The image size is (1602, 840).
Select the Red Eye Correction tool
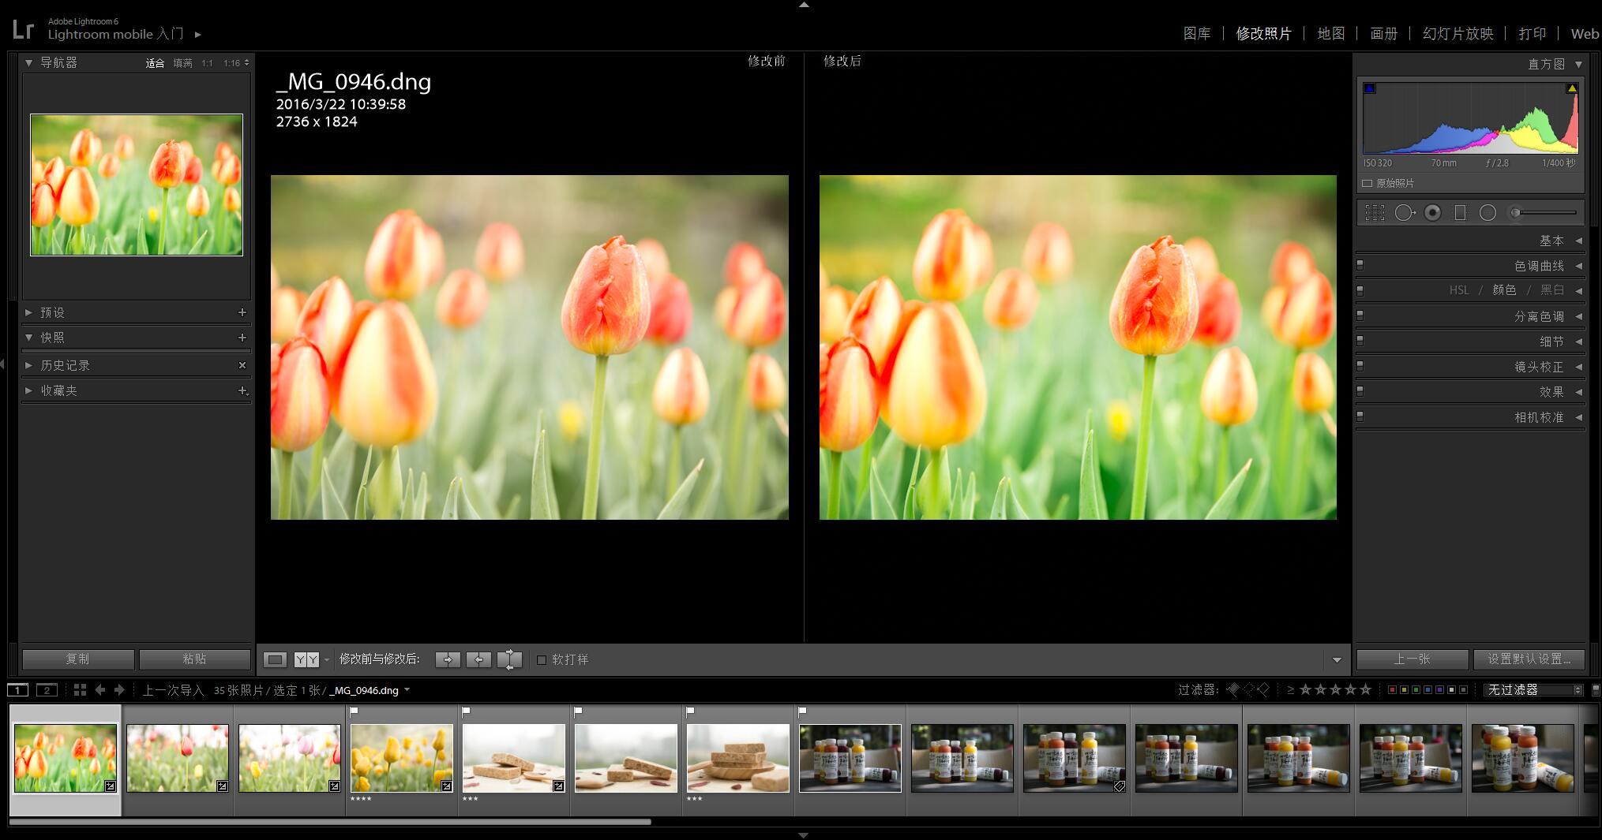tap(1434, 213)
